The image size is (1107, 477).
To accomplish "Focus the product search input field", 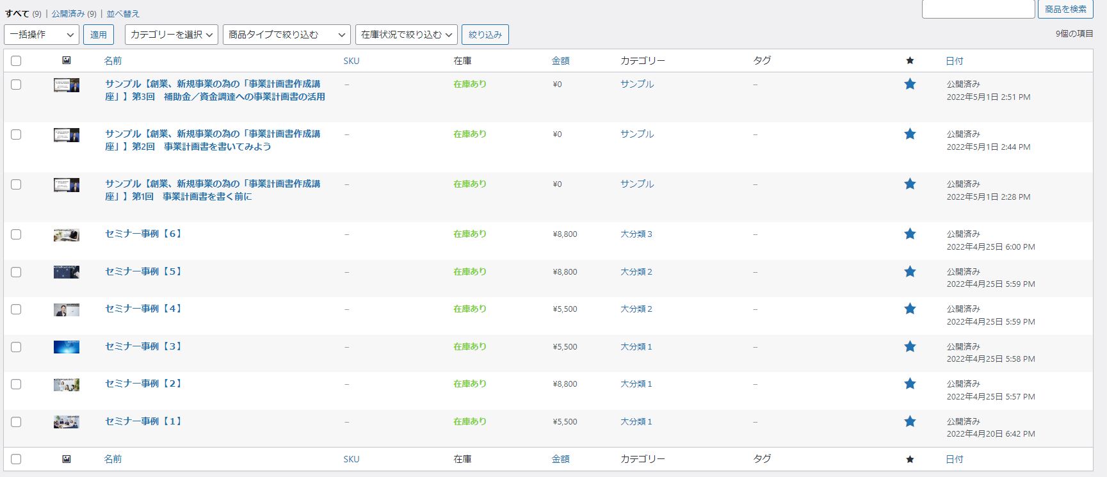I will pyautogui.click(x=978, y=9).
